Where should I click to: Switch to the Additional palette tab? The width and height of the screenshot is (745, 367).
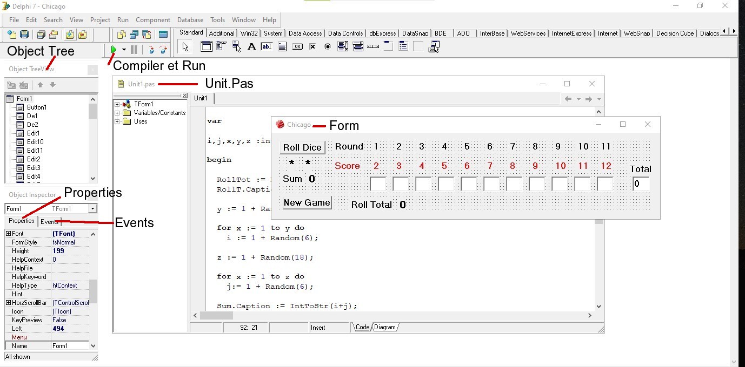[x=222, y=33]
